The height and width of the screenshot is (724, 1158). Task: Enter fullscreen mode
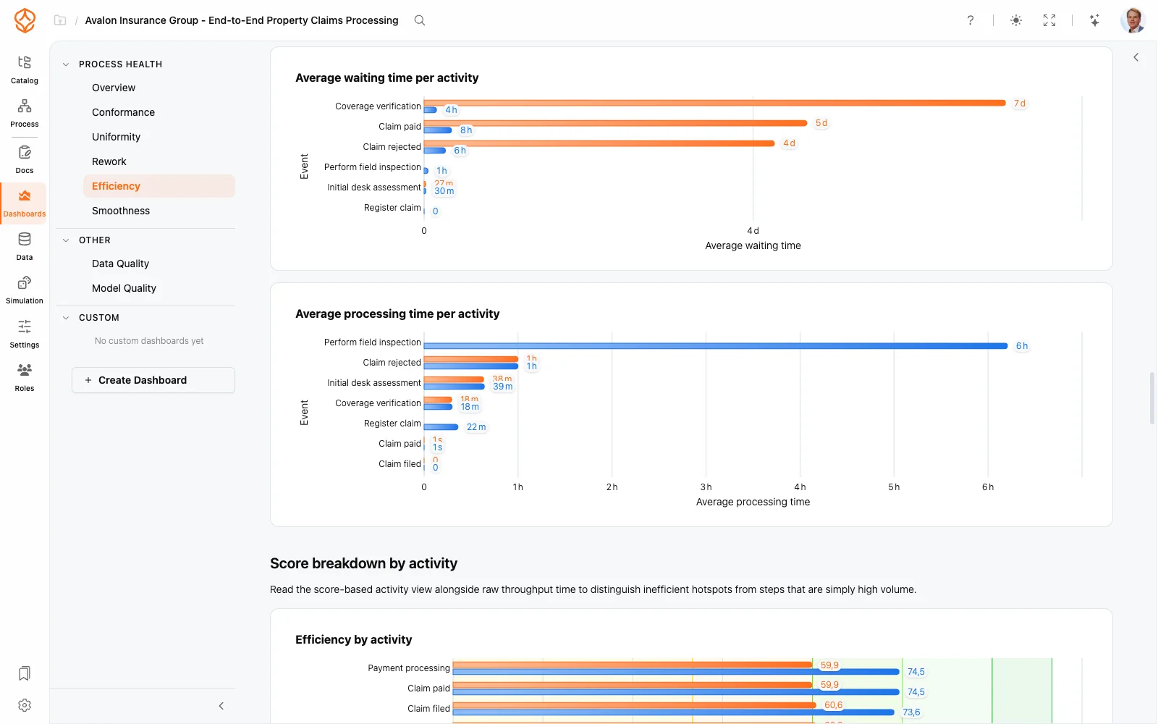click(1049, 20)
